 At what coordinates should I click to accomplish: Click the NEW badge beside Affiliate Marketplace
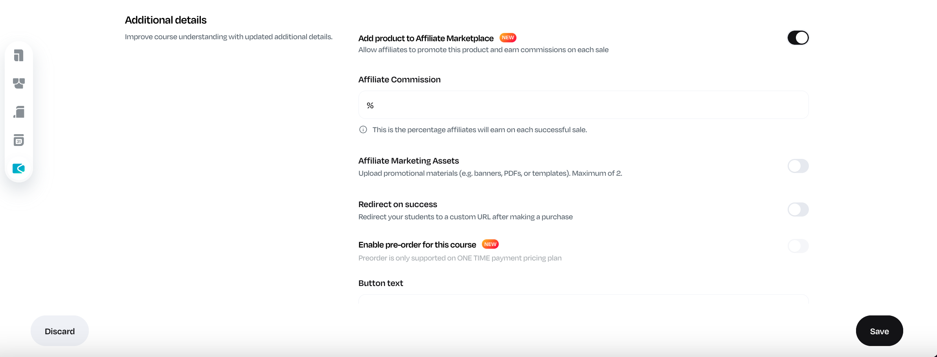coord(508,38)
